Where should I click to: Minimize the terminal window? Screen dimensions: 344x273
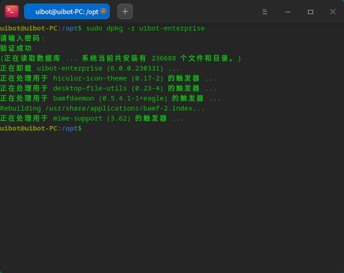288,12
